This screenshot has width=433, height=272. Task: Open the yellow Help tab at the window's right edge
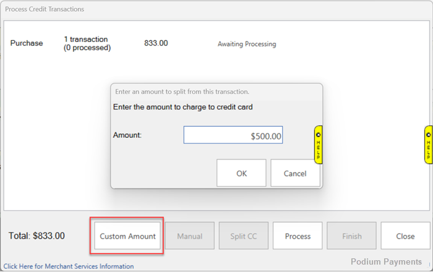coord(428,145)
